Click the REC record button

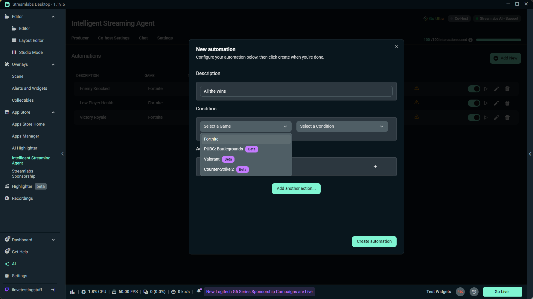(460, 292)
